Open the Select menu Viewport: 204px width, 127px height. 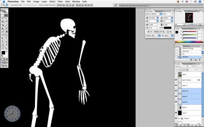(x=52, y=2)
